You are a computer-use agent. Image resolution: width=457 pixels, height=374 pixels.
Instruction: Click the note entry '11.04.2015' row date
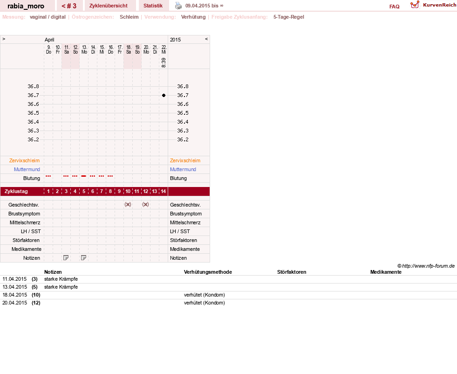tap(14, 279)
